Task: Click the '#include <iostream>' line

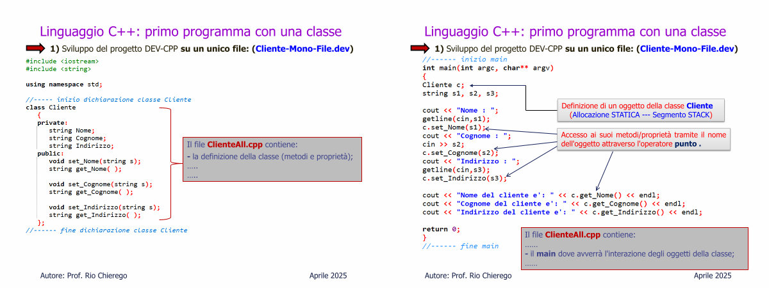Action: [x=62, y=61]
